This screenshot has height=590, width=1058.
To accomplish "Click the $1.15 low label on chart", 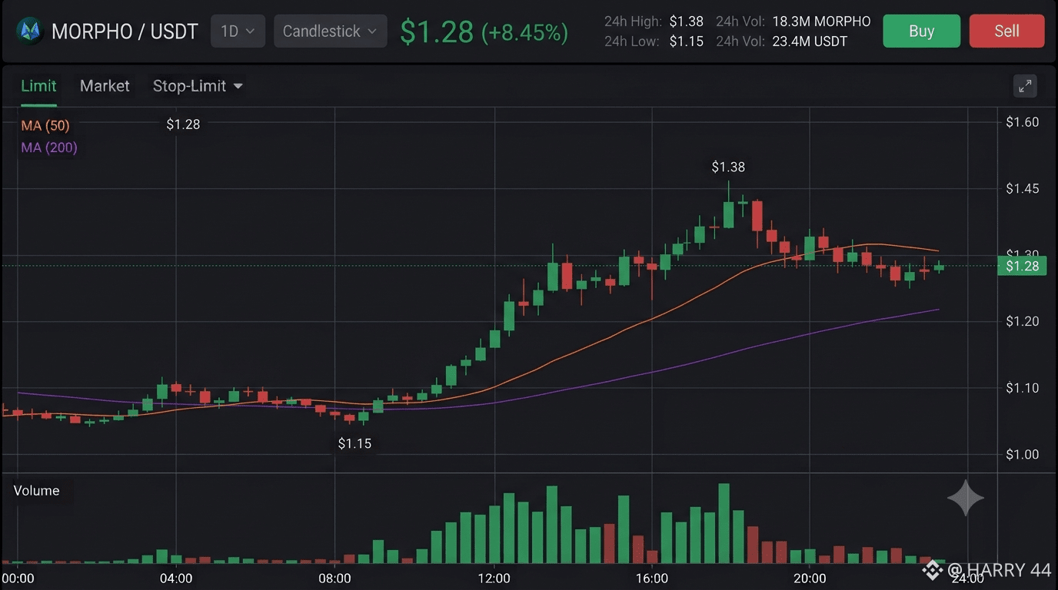I will point(354,443).
